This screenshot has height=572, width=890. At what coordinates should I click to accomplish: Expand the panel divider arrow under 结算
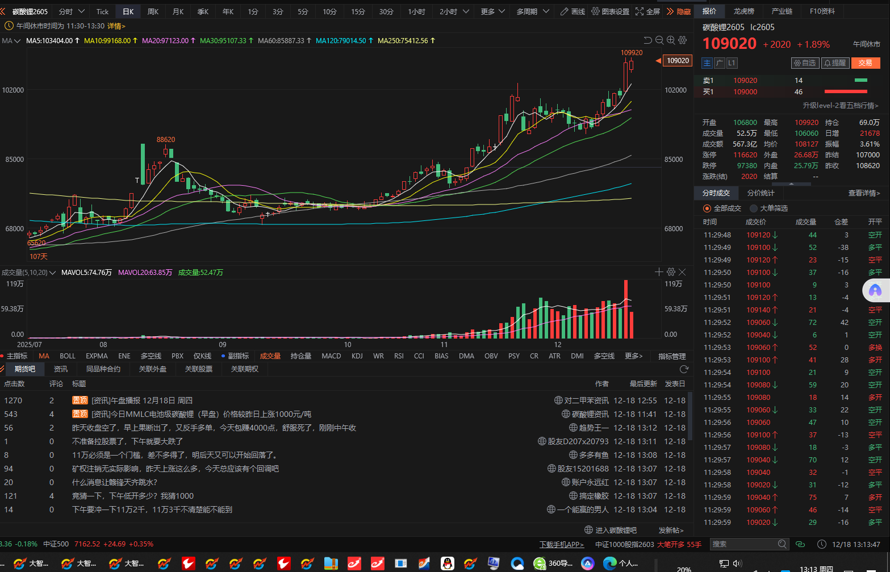point(792,184)
